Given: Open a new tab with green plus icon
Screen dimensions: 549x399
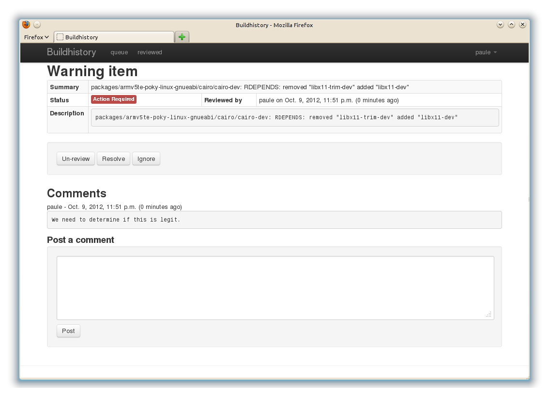Looking at the screenshot, I should [182, 37].
